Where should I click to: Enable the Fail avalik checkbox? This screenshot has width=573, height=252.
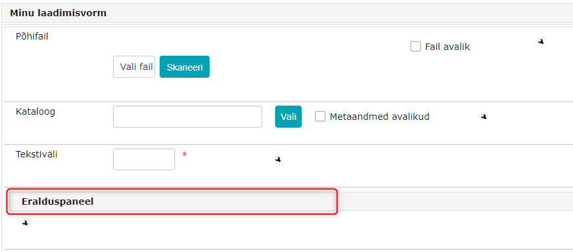coord(415,47)
